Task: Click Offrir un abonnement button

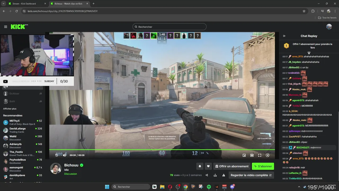Action: point(232,166)
